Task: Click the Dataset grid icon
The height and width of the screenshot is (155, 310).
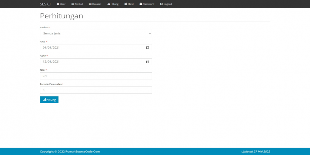Action: tap(90, 4)
